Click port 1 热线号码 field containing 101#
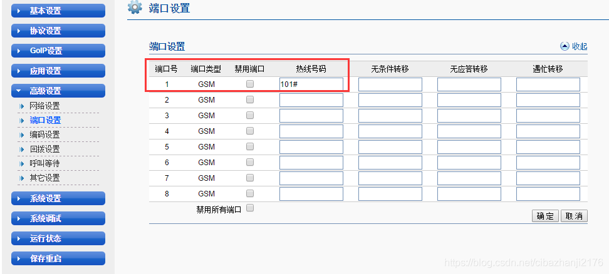The image size is (609, 274). click(x=311, y=84)
